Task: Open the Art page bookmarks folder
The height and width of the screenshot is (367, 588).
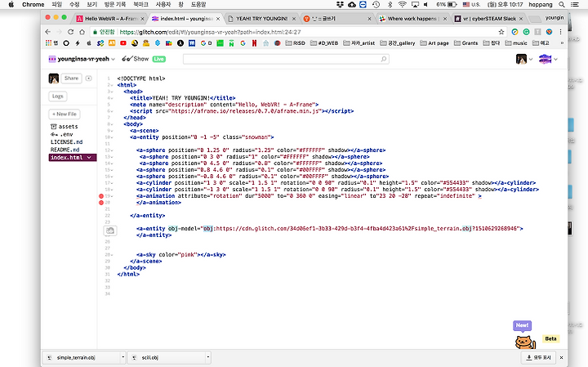Action: pos(434,43)
